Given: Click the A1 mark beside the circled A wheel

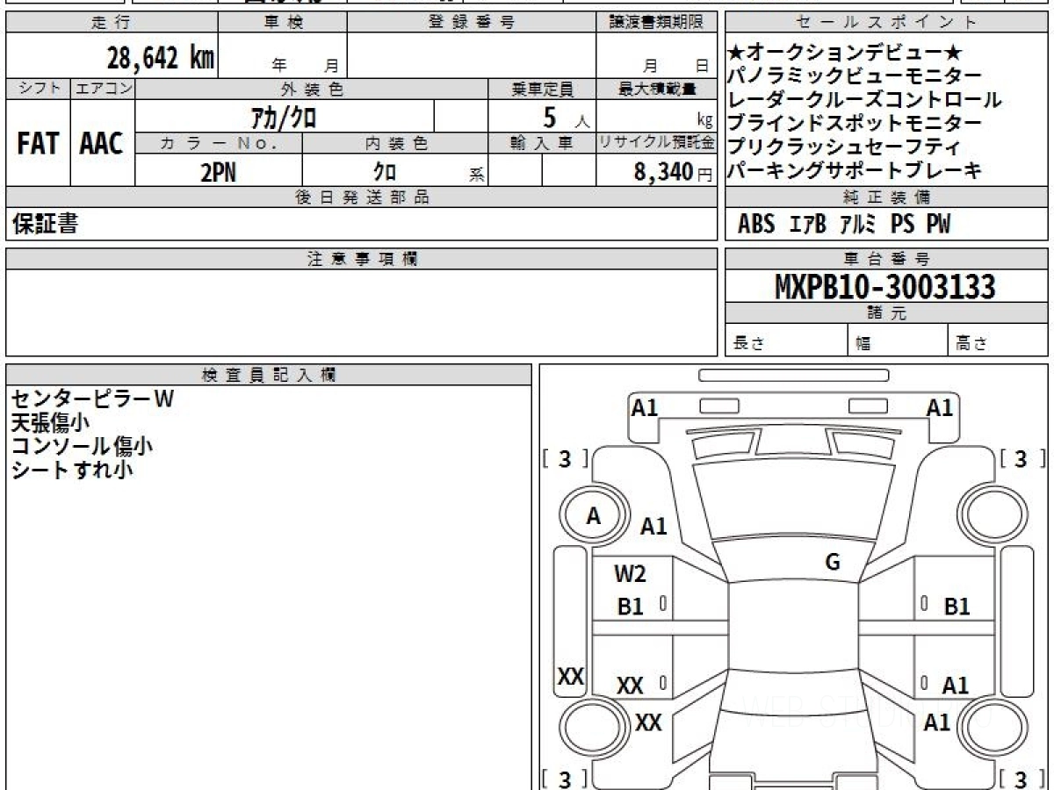Looking at the screenshot, I should [653, 527].
